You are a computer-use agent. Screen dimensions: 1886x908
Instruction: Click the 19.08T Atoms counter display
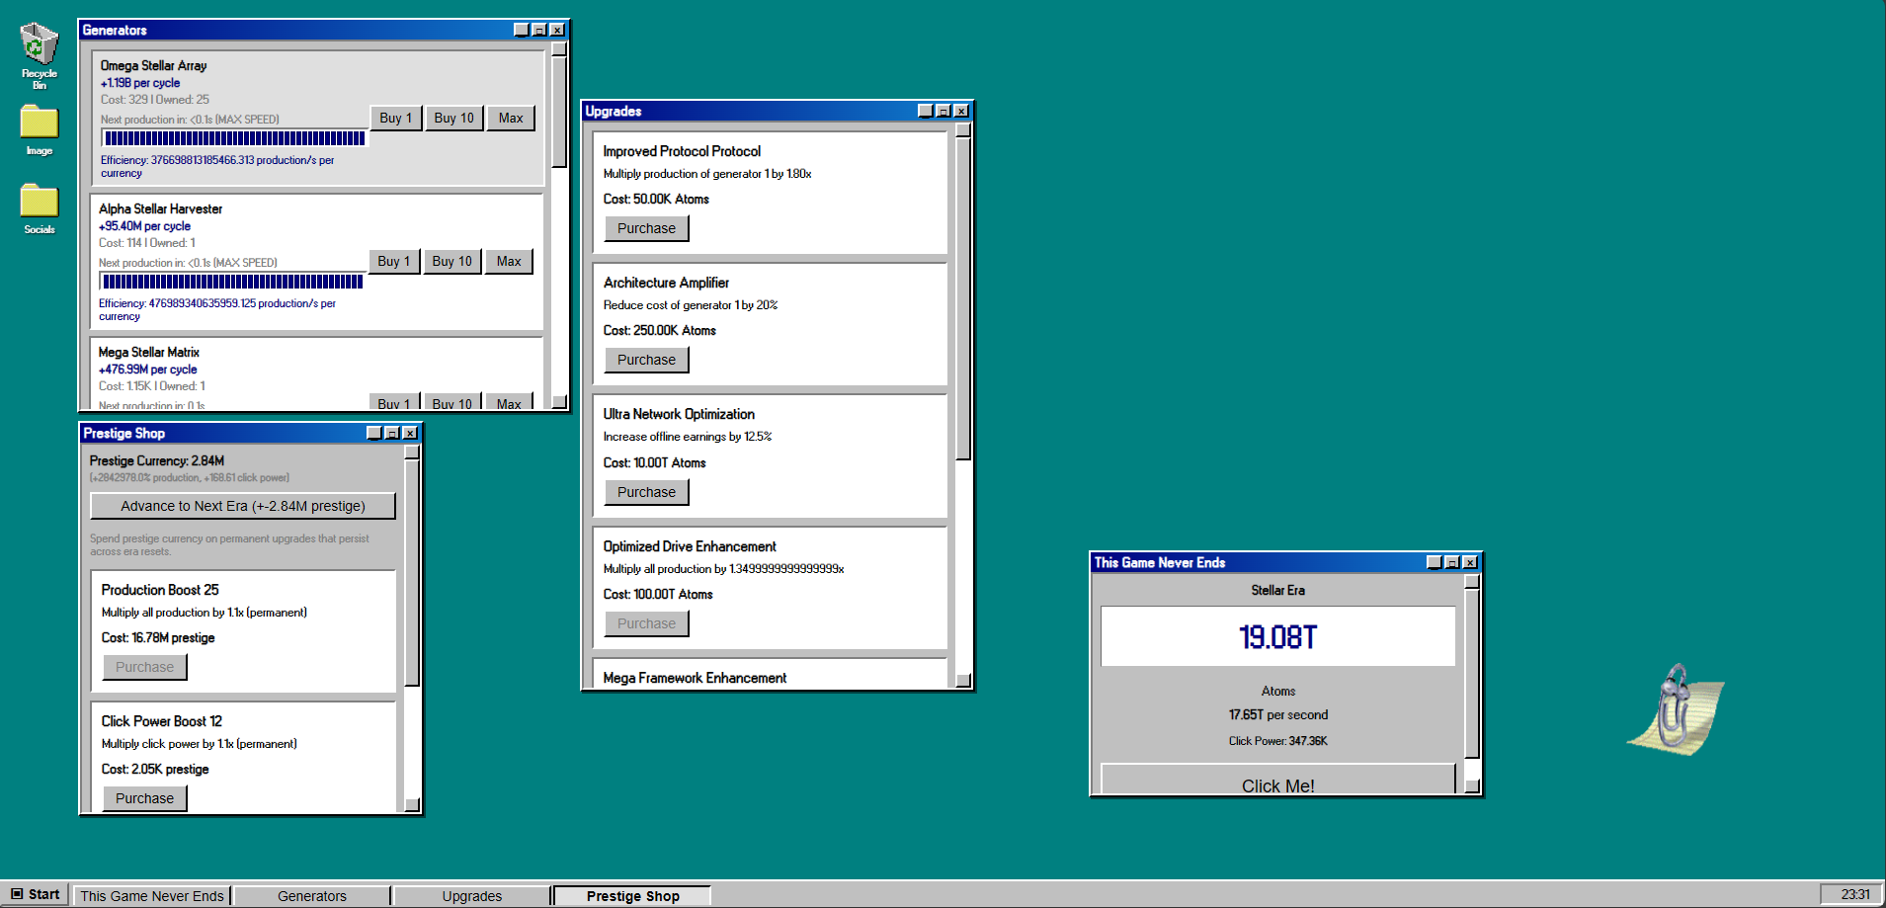(1278, 636)
